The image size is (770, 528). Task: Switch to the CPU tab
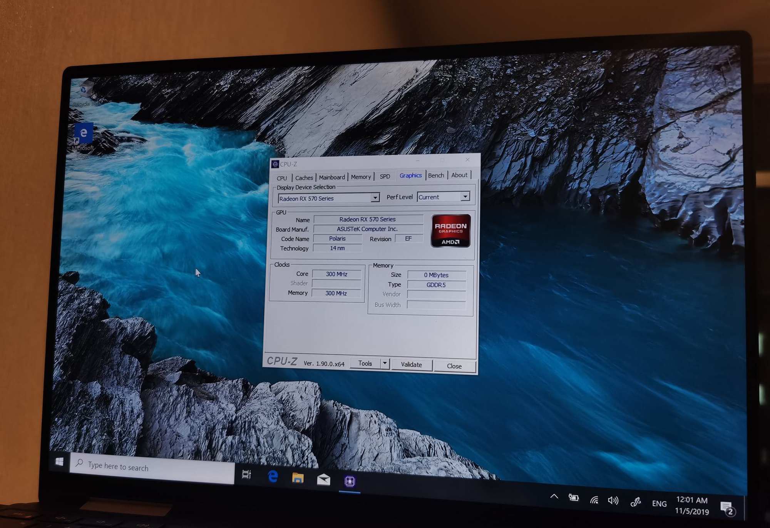point(282,178)
